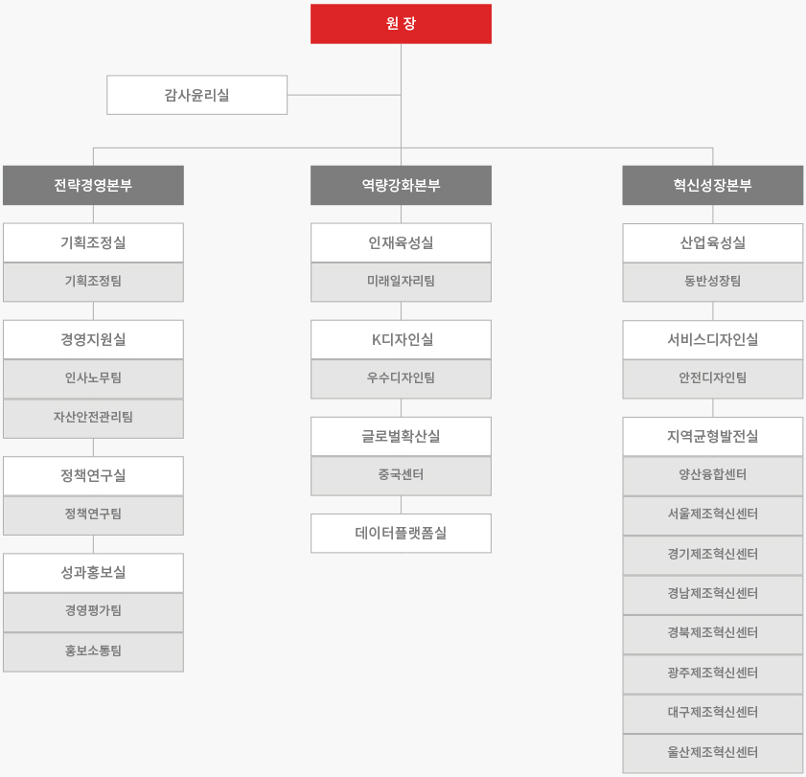This screenshot has width=806, height=777.
Task: Click the 자산안전관리팀 team box
Action: pyautogui.click(x=93, y=419)
